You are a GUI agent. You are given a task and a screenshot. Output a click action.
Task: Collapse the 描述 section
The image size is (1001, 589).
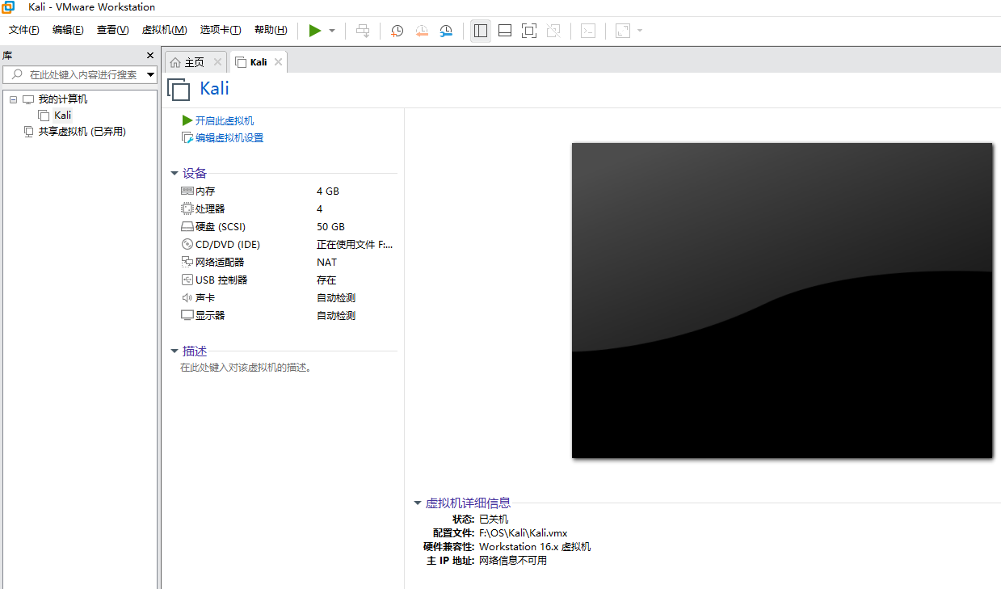coord(175,351)
